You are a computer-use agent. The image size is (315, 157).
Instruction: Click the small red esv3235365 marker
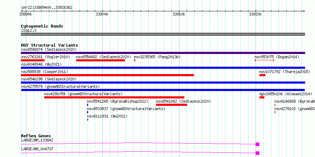coord(134,60)
